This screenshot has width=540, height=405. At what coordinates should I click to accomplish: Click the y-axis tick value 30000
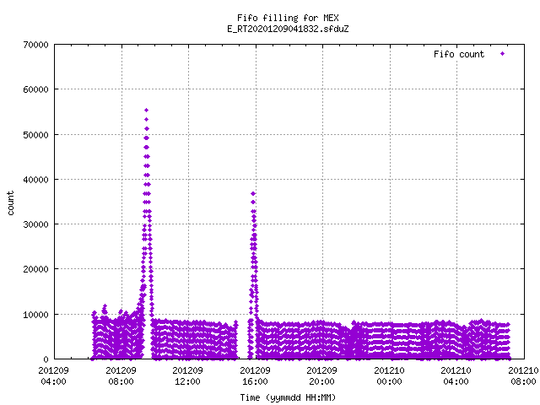[35, 224]
